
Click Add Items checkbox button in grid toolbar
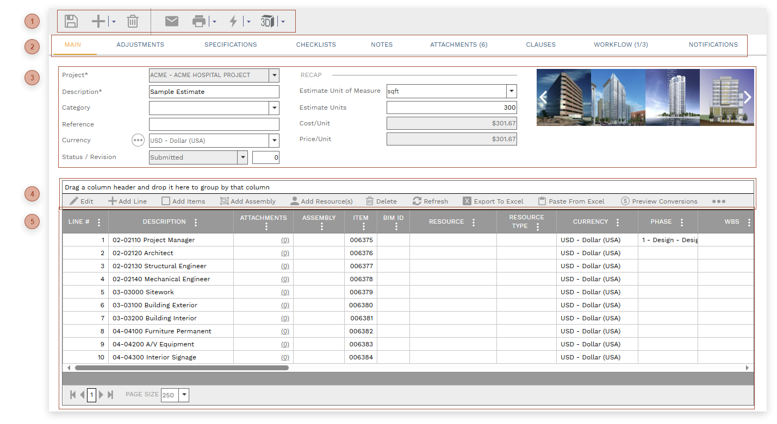(183, 201)
